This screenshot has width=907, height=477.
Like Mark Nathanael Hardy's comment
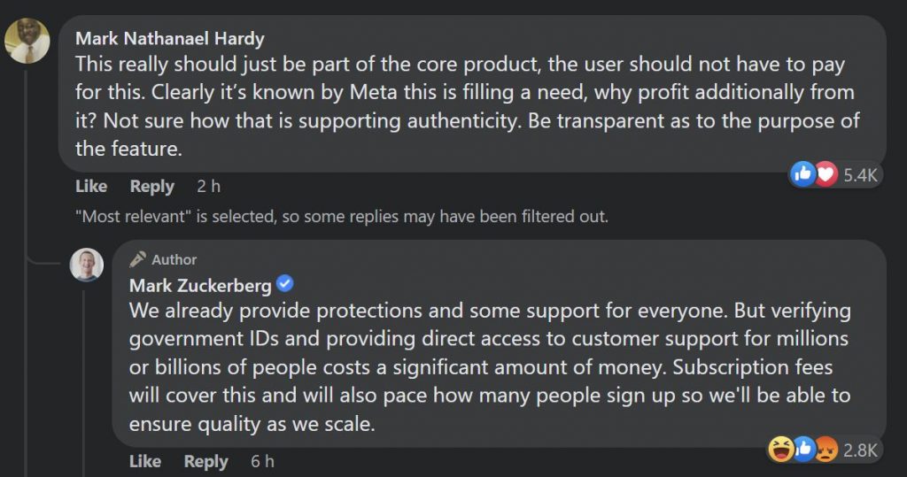point(91,186)
